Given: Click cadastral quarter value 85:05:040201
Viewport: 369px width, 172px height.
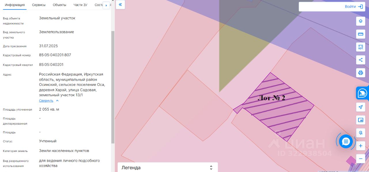Looking at the screenshot, I should click(51, 64).
